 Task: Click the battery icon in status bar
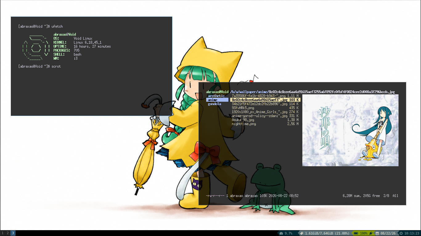coord(356,233)
